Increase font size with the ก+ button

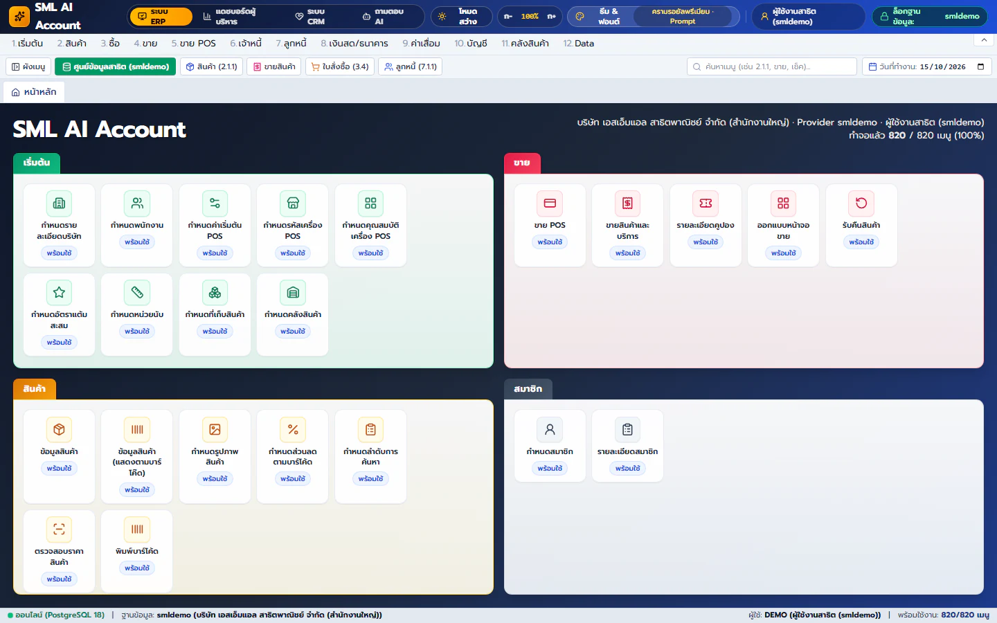point(552,17)
